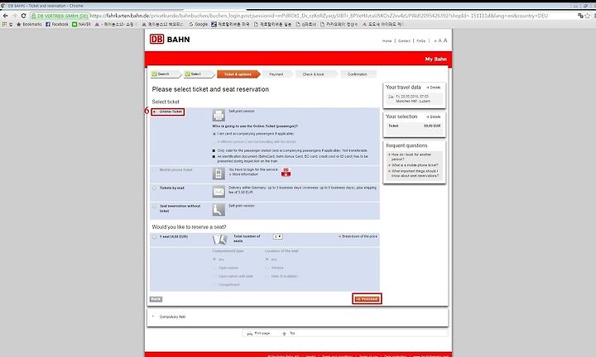Click the Payment step tab
Screen dimensions: 596x357
(277, 74)
